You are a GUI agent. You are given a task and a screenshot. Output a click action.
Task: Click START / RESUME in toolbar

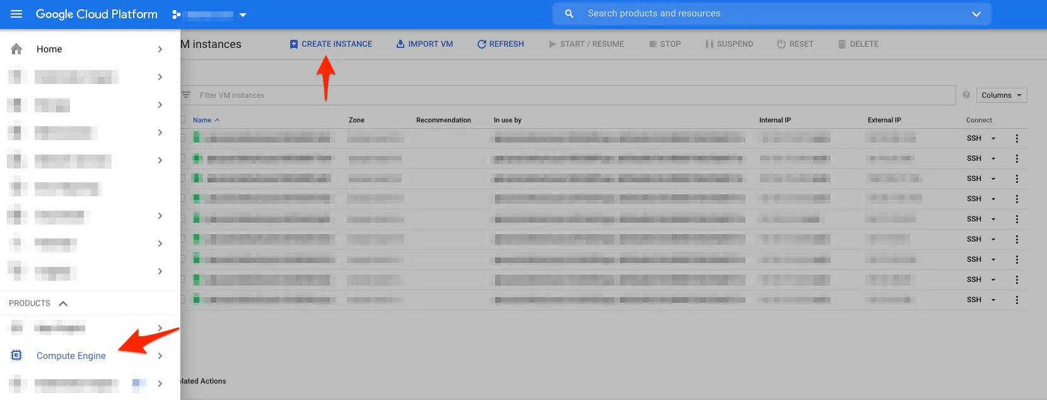click(x=587, y=44)
